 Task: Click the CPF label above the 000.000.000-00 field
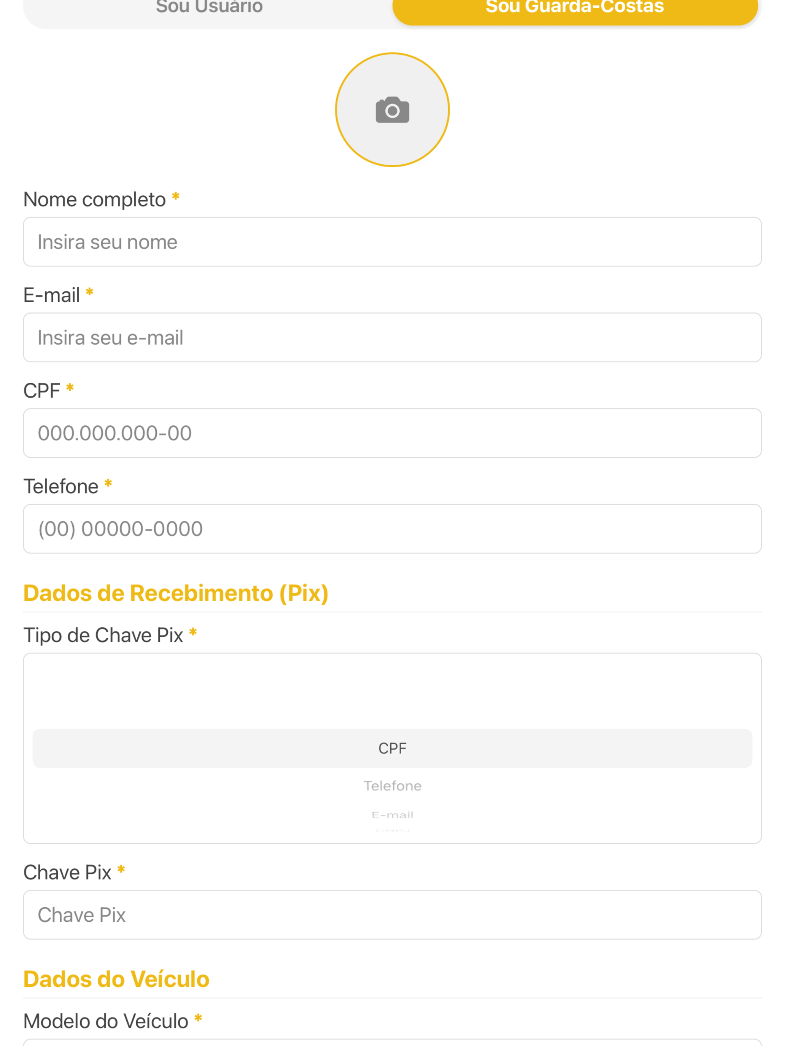click(x=41, y=391)
